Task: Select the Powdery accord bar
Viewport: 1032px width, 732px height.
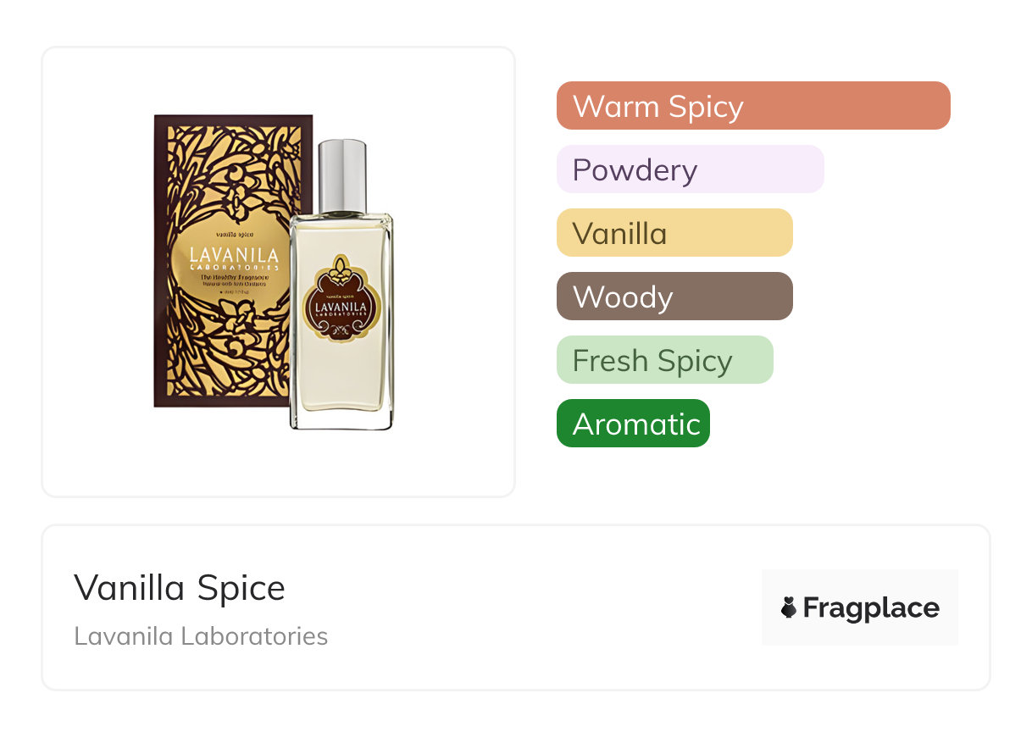Action: tap(690, 169)
